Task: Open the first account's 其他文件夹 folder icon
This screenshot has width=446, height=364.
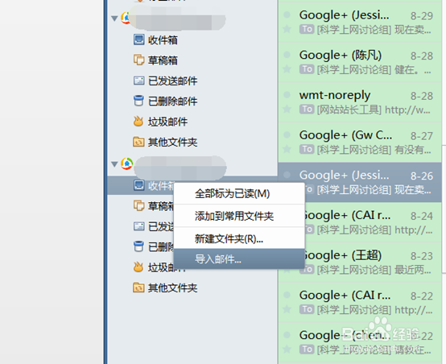Action: 138,142
